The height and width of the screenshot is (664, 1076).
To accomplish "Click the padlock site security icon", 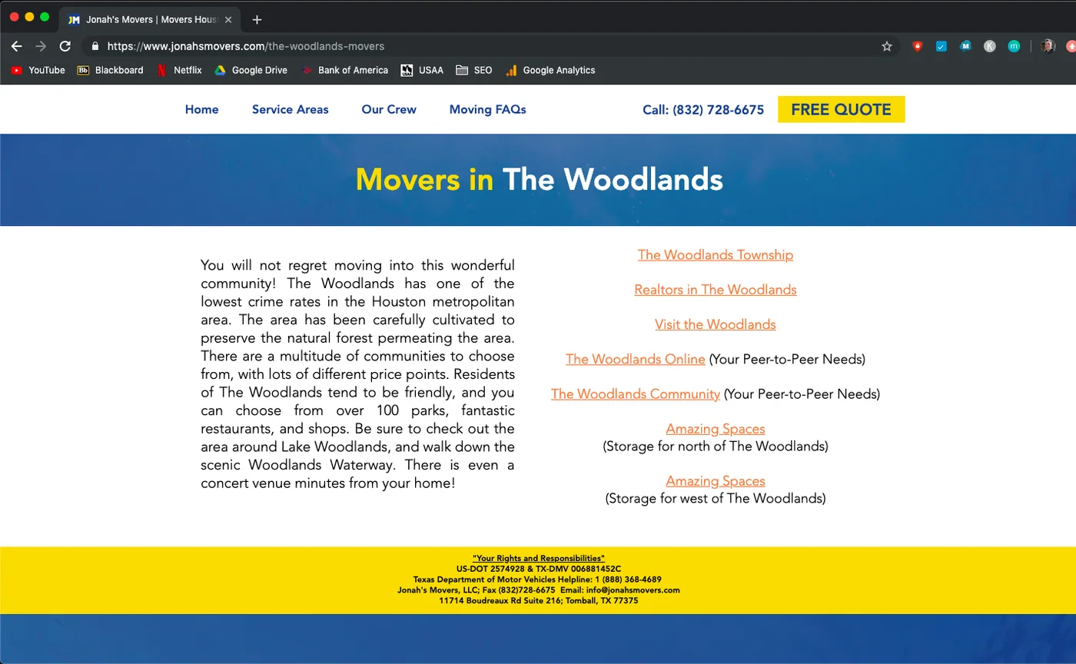I will coord(95,46).
